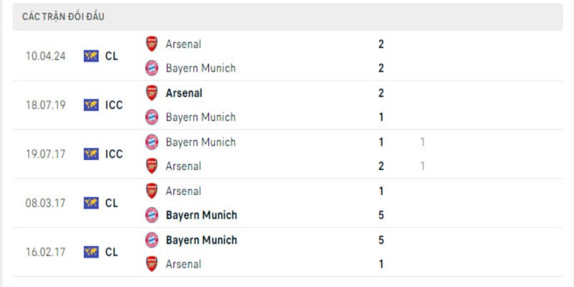Click Arsenal's penalty score in 19.07.17 match
Screen dimensions: 574x287
coord(423,166)
